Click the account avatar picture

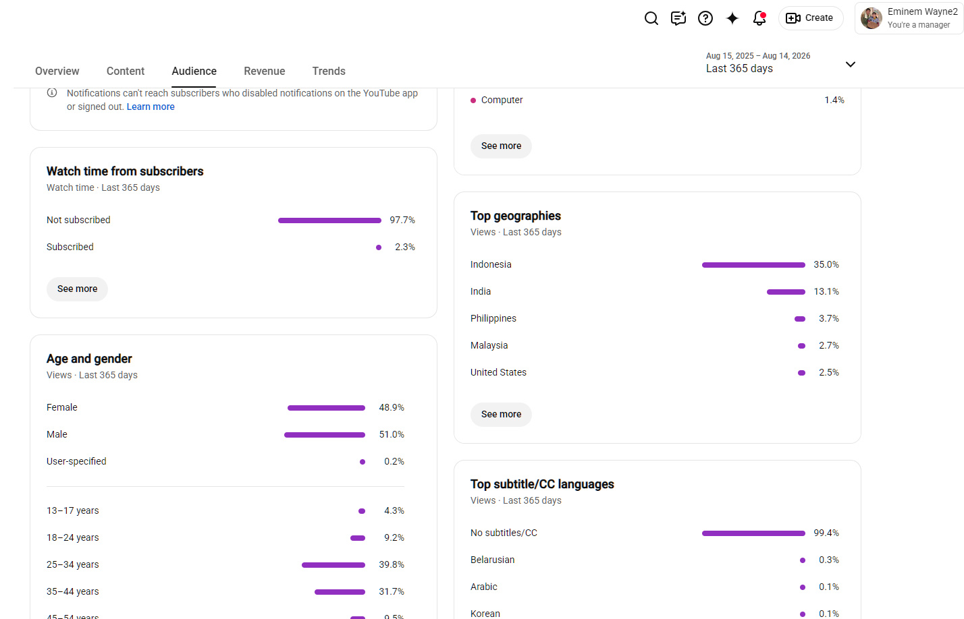click(872, 18)
